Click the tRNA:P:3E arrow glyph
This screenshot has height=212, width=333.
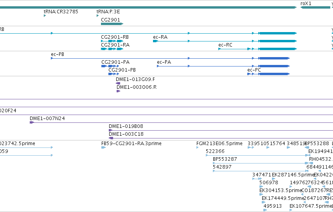pos(98,16)
